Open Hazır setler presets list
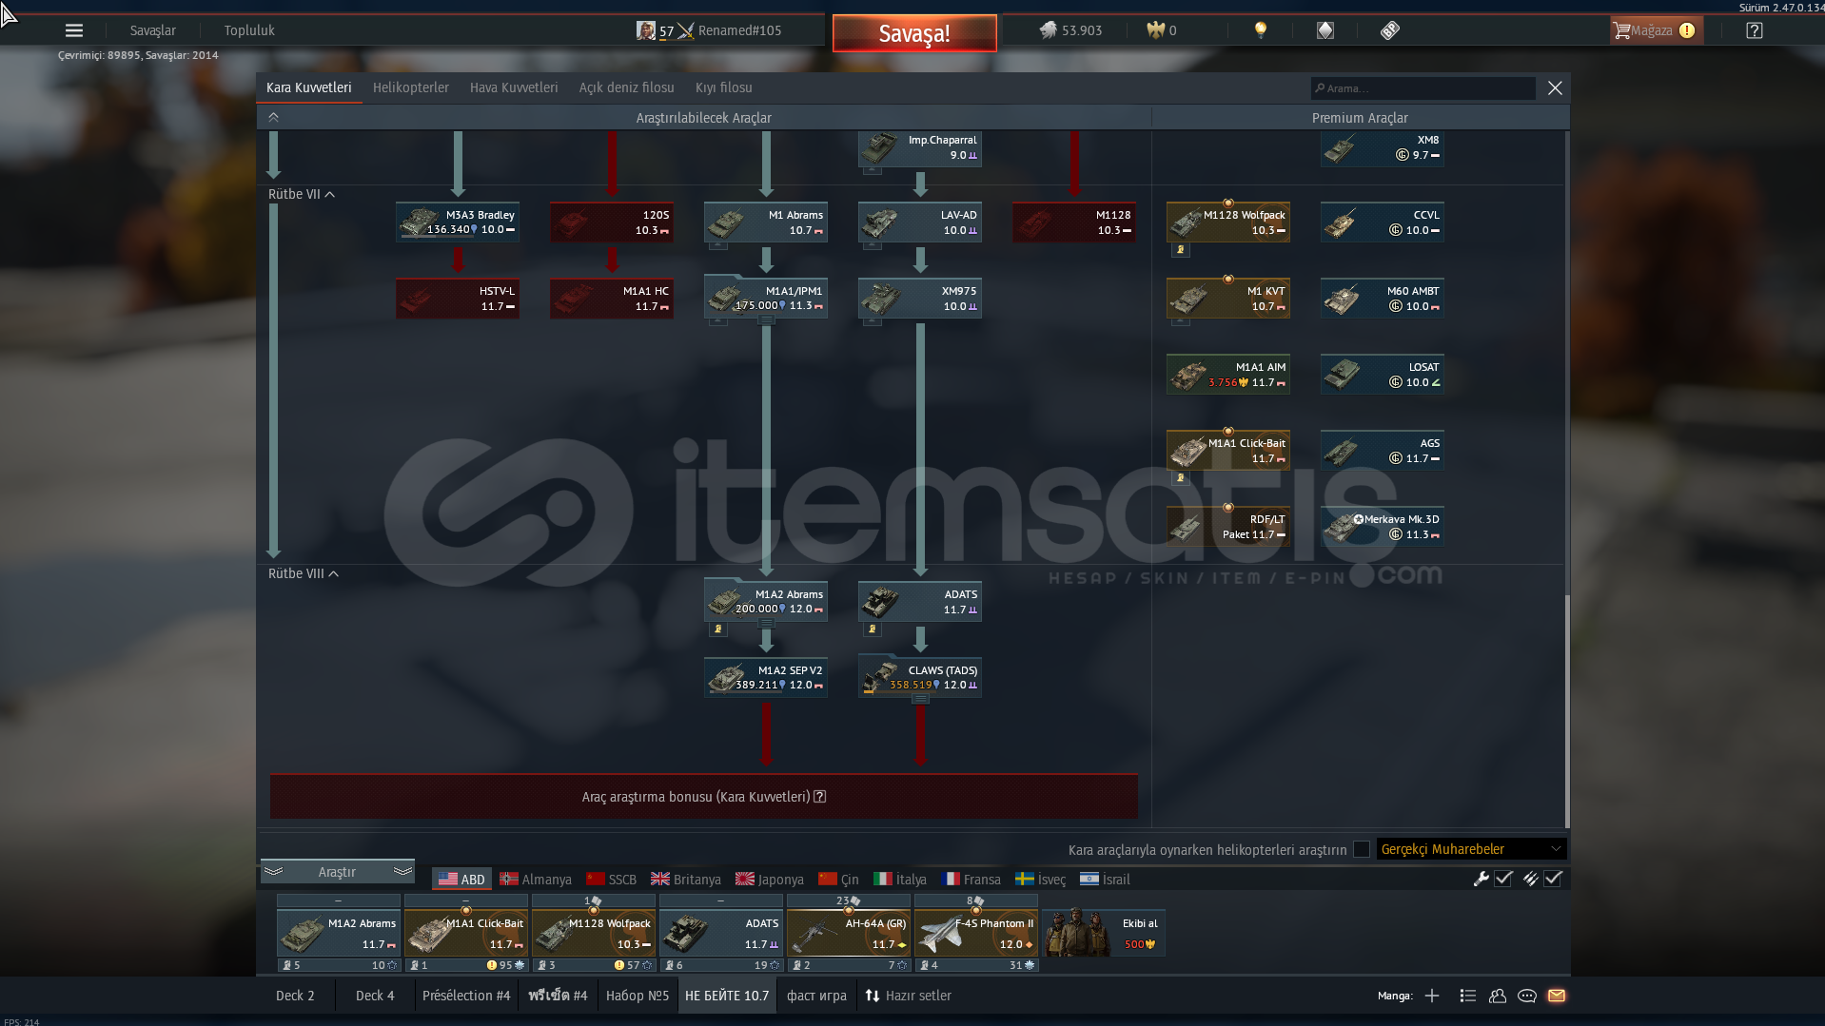This screenshot has height=1026, width=1825. coord(908,996)
